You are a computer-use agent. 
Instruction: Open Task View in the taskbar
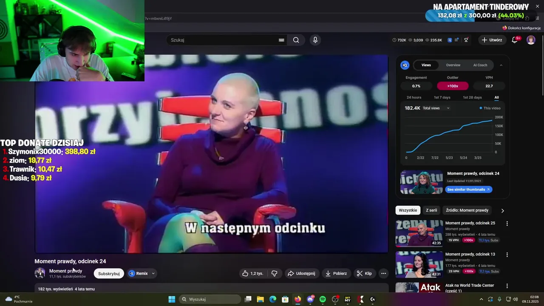click(248, 299)
